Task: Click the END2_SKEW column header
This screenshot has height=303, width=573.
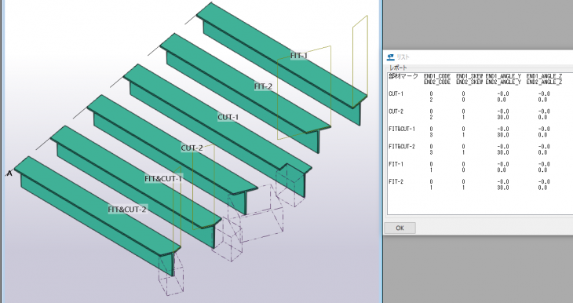Action: click(469, 82)
